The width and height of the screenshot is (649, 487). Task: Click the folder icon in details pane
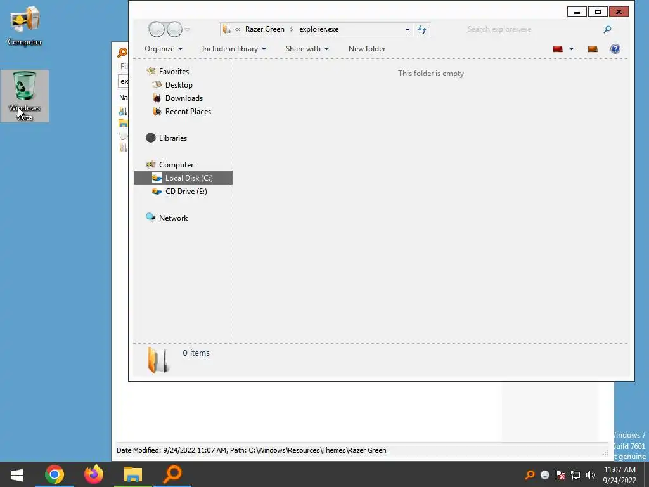(x=158, y=360)
